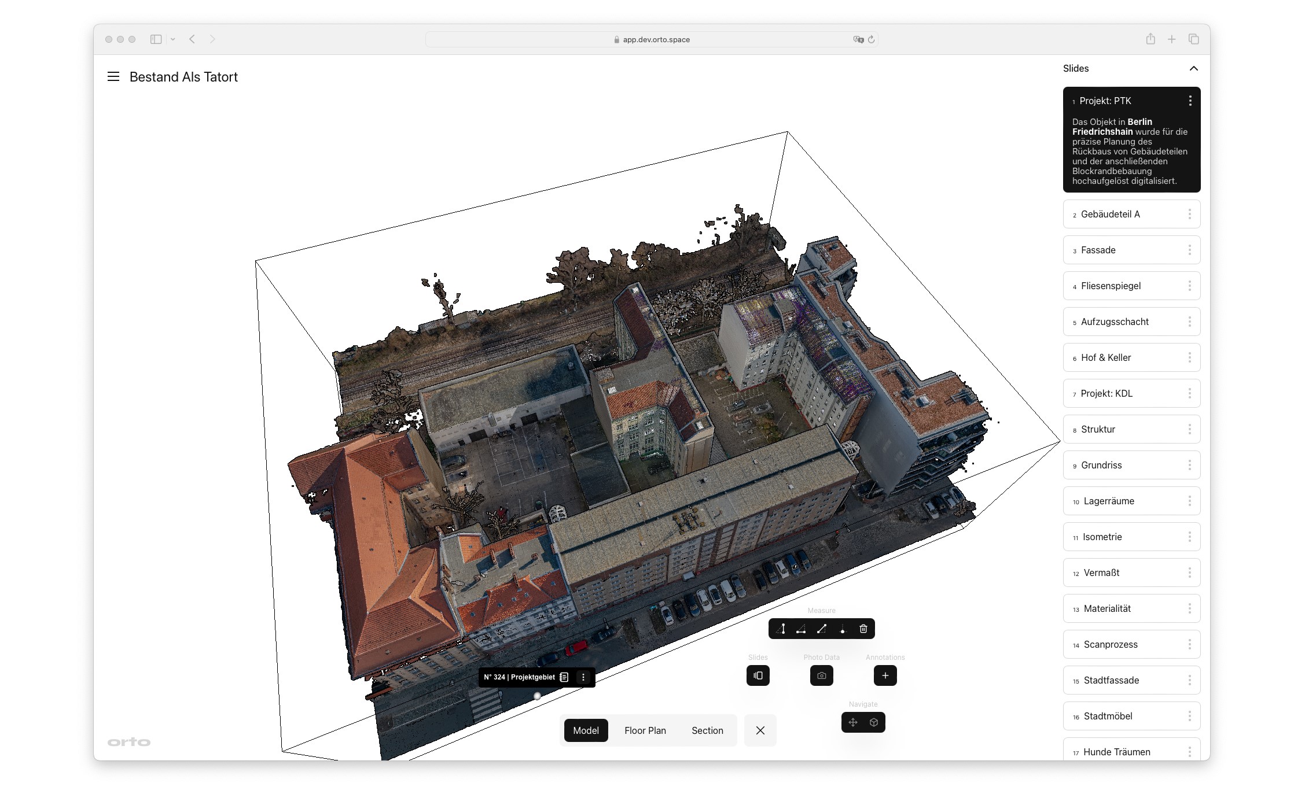Select the vertical height measure tool
The width and height of the screenshot is (1316, 805).
tap(781, 629)
